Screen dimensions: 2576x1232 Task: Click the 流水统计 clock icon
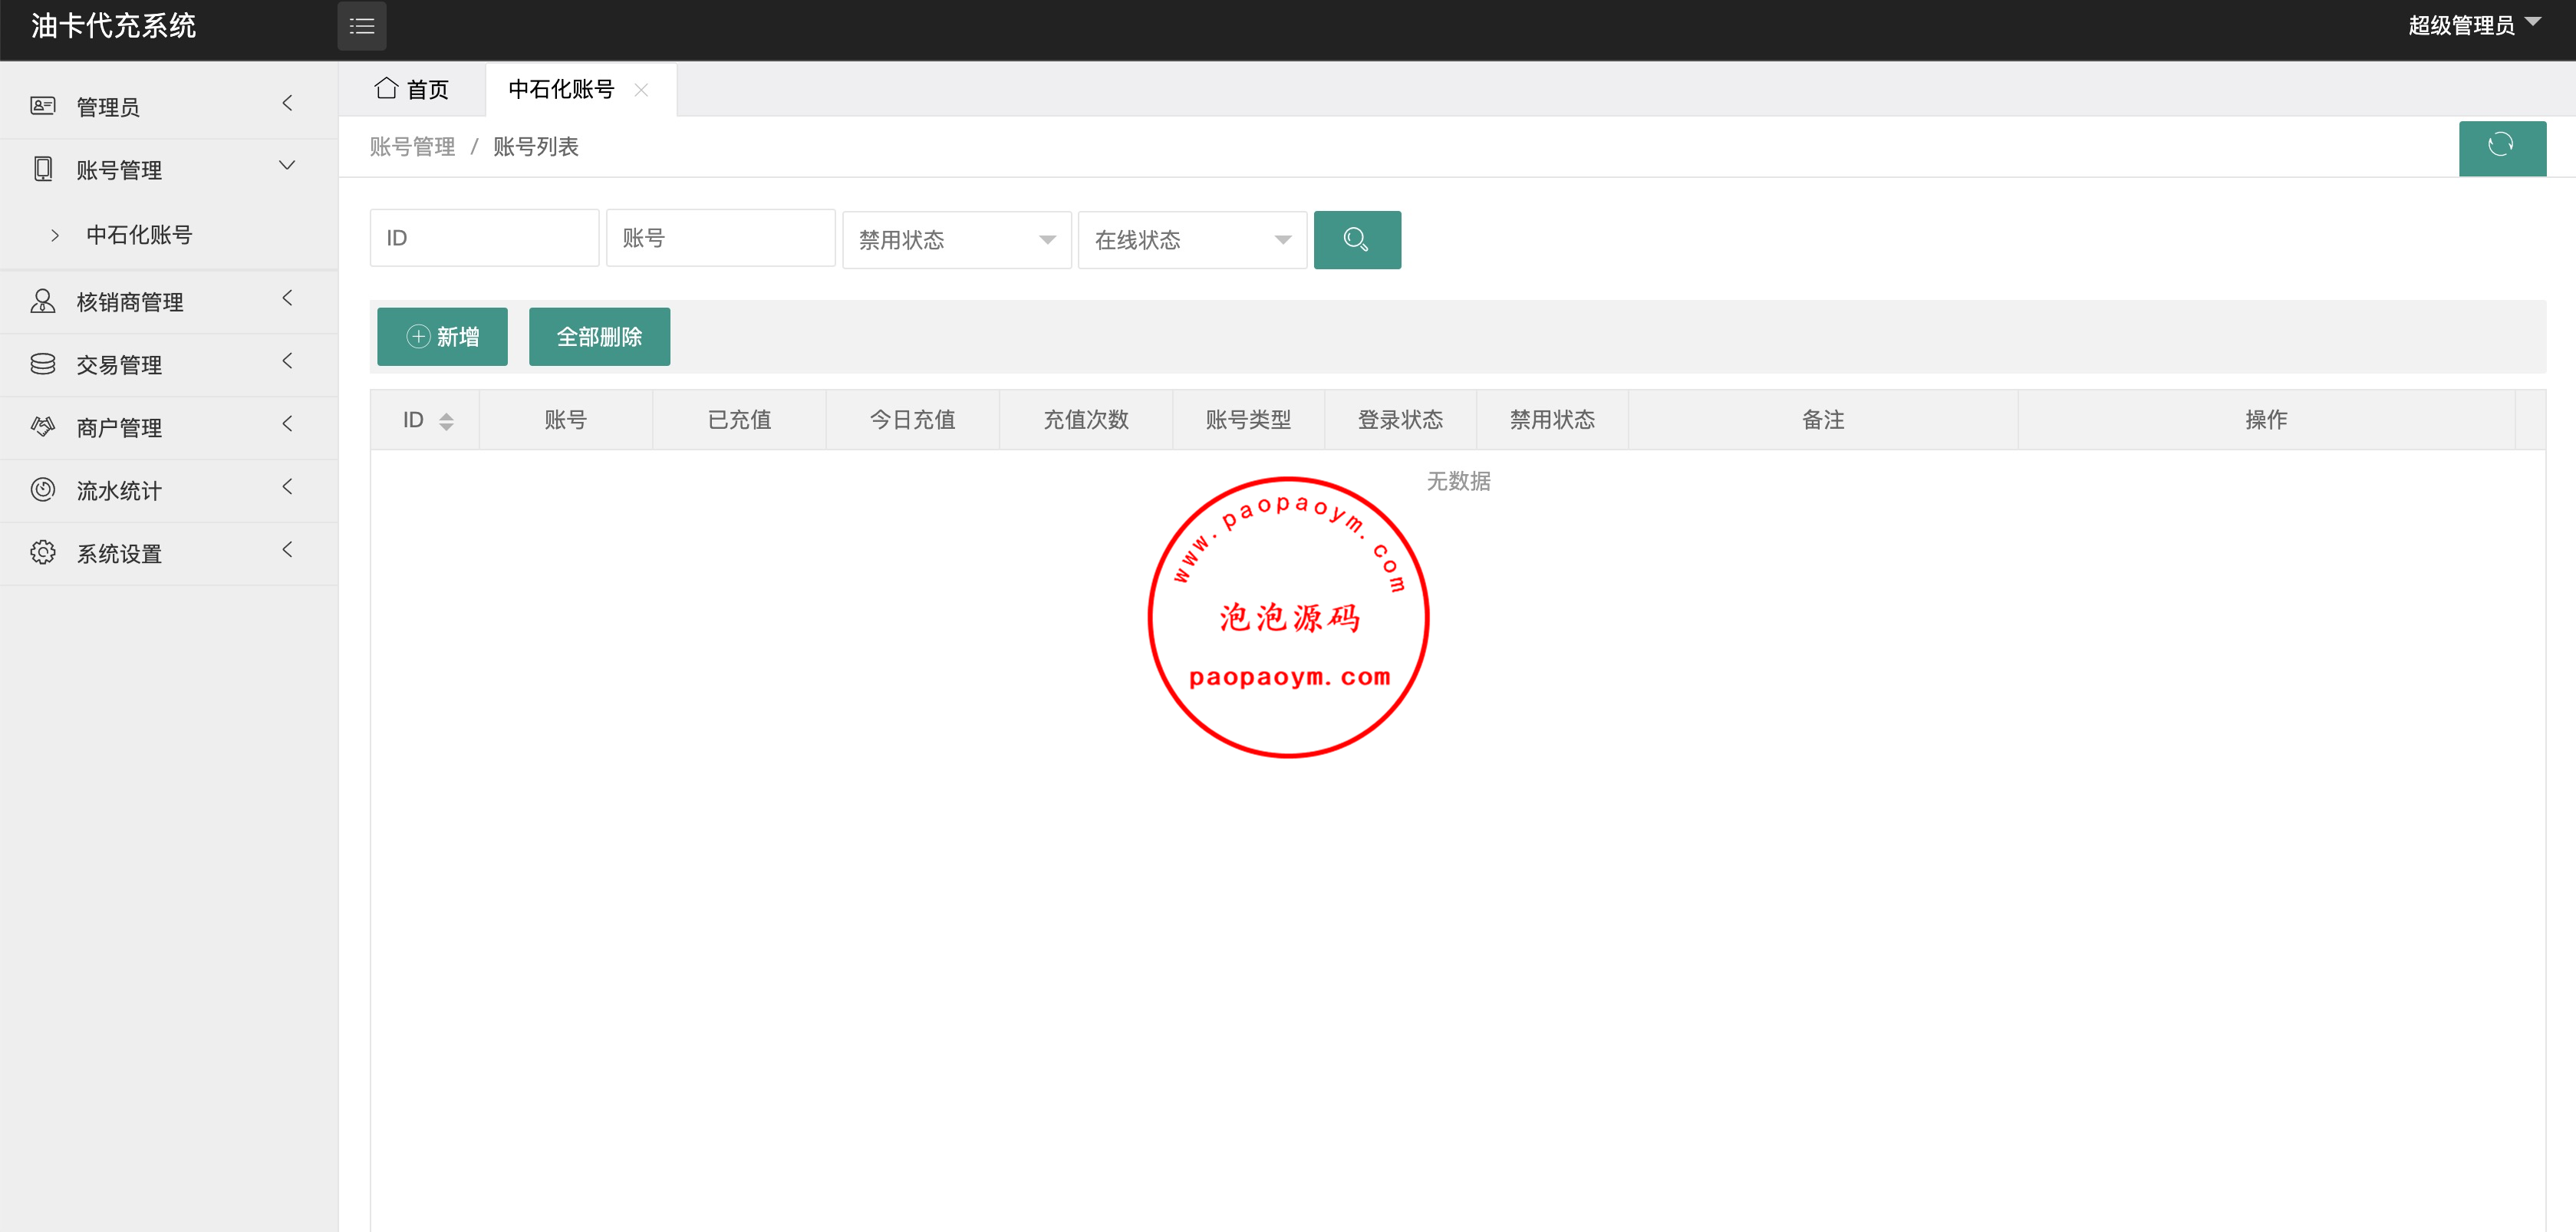pyautogui.click(x=42, y=489)
